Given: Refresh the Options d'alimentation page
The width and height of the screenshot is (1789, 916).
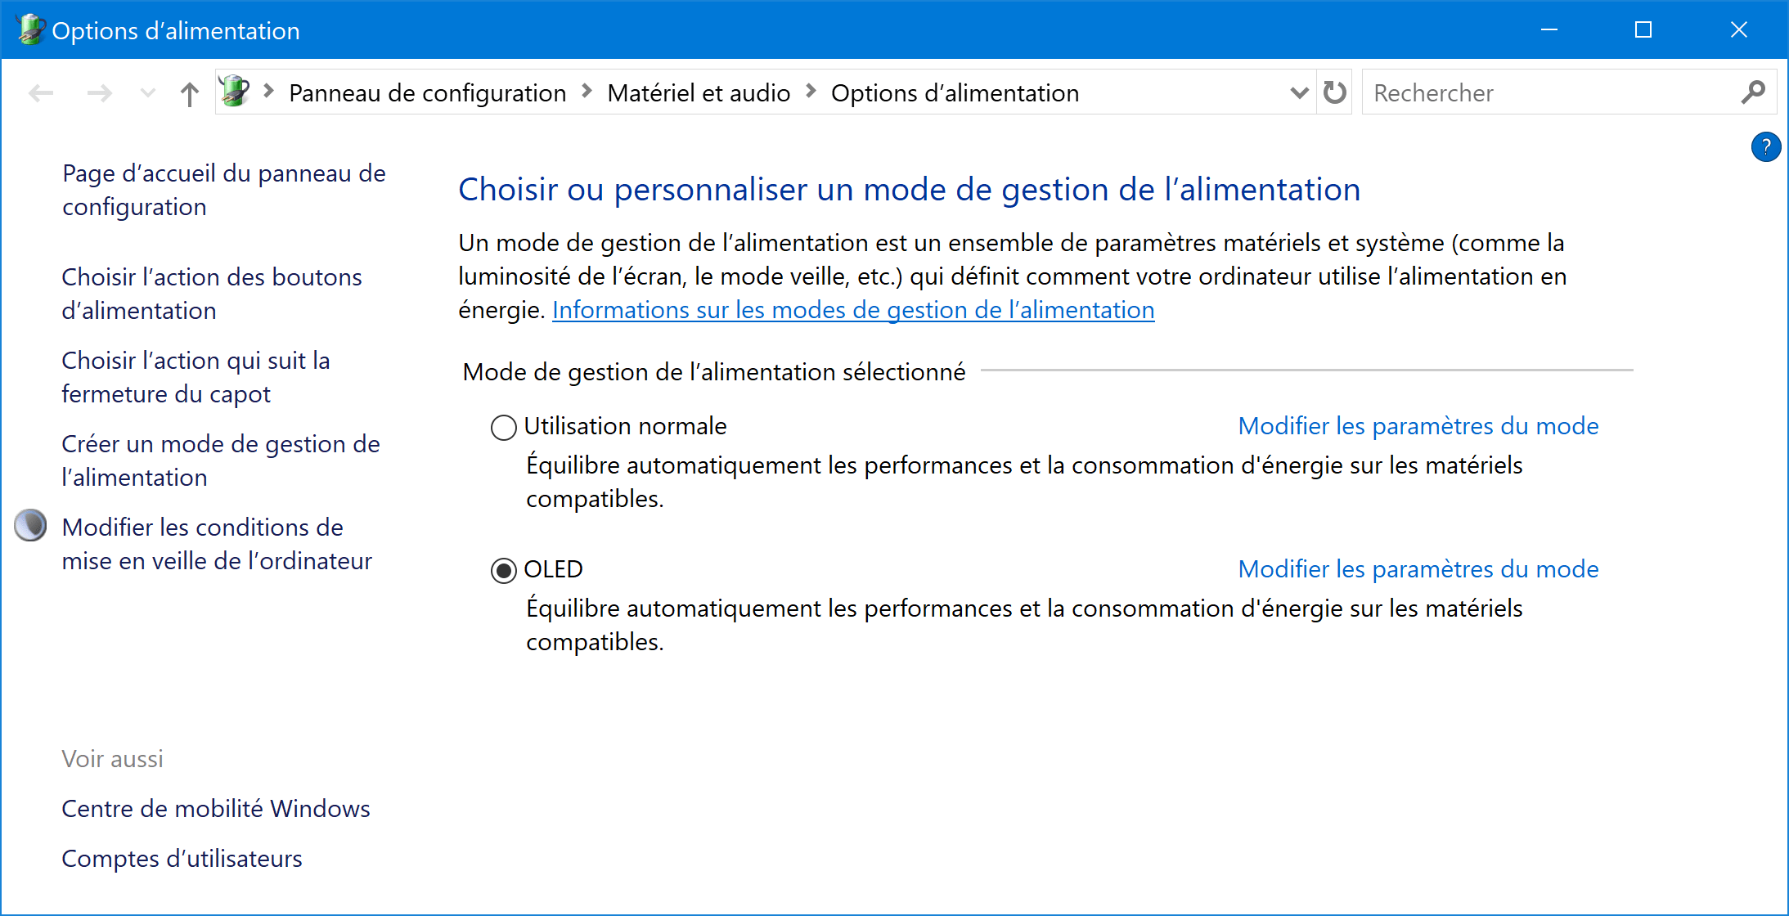Looking at the screenshot, I should click(x=1335, y=92).
